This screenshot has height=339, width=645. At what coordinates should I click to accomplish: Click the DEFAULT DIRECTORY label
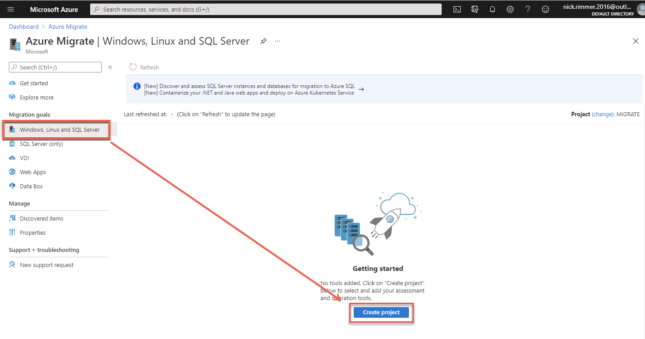click(613, 14)
